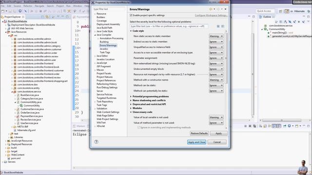This screenshot has width=312, height=175.
Task: Open Parameter assignment severity dropdown
Action: pos(216,58)
